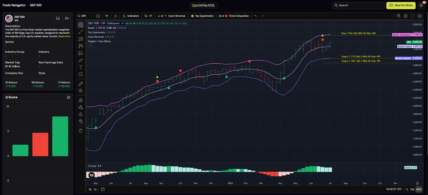The width and height of the screenshot is (428, 195).
Task: Undo the last chart action
Action: pos(255,16)
